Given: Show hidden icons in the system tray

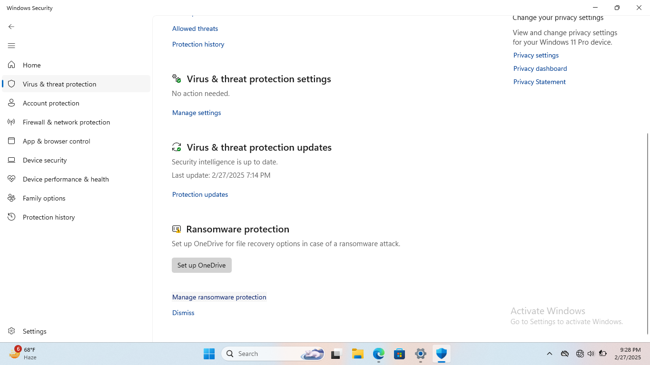Looking at the screenshot, I should (550, 354).
